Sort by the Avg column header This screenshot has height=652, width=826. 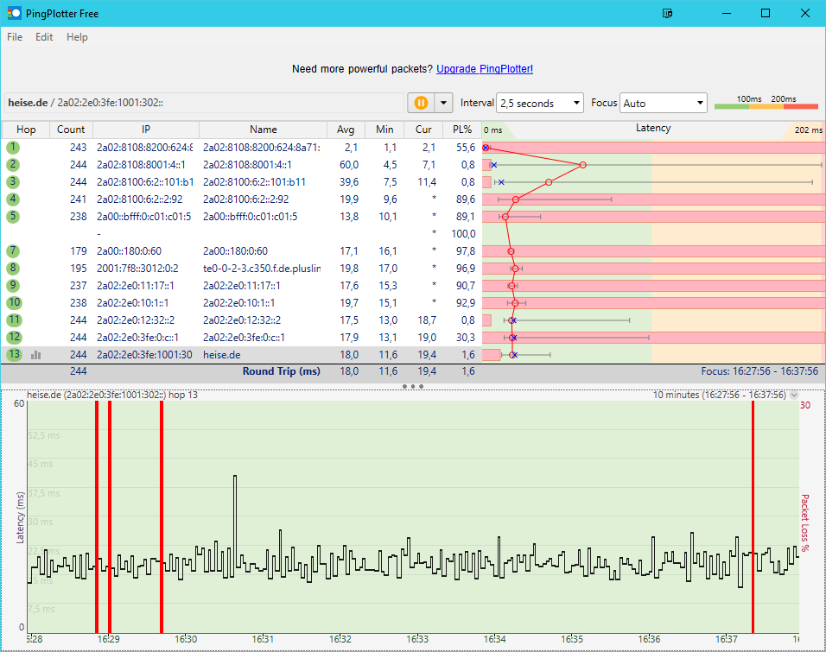pos(346,130)
